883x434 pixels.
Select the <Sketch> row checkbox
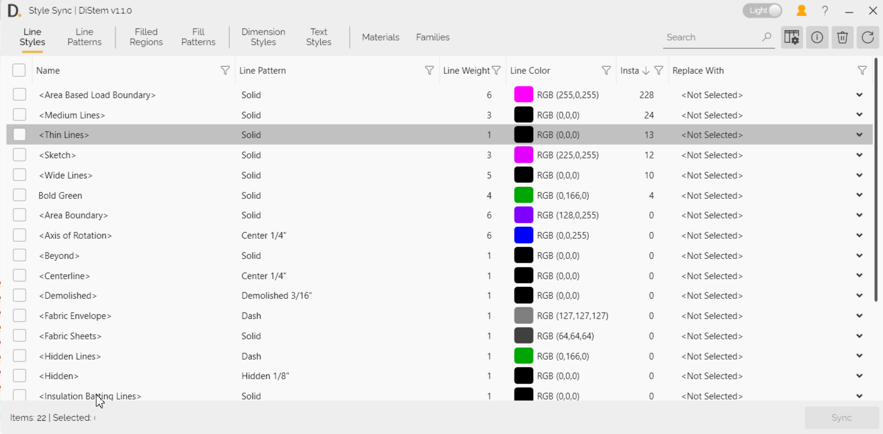tap(20, 155)
